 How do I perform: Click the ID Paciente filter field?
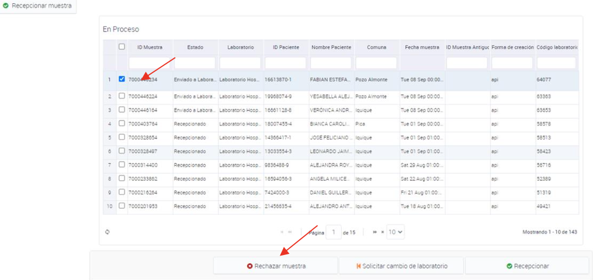285,63
